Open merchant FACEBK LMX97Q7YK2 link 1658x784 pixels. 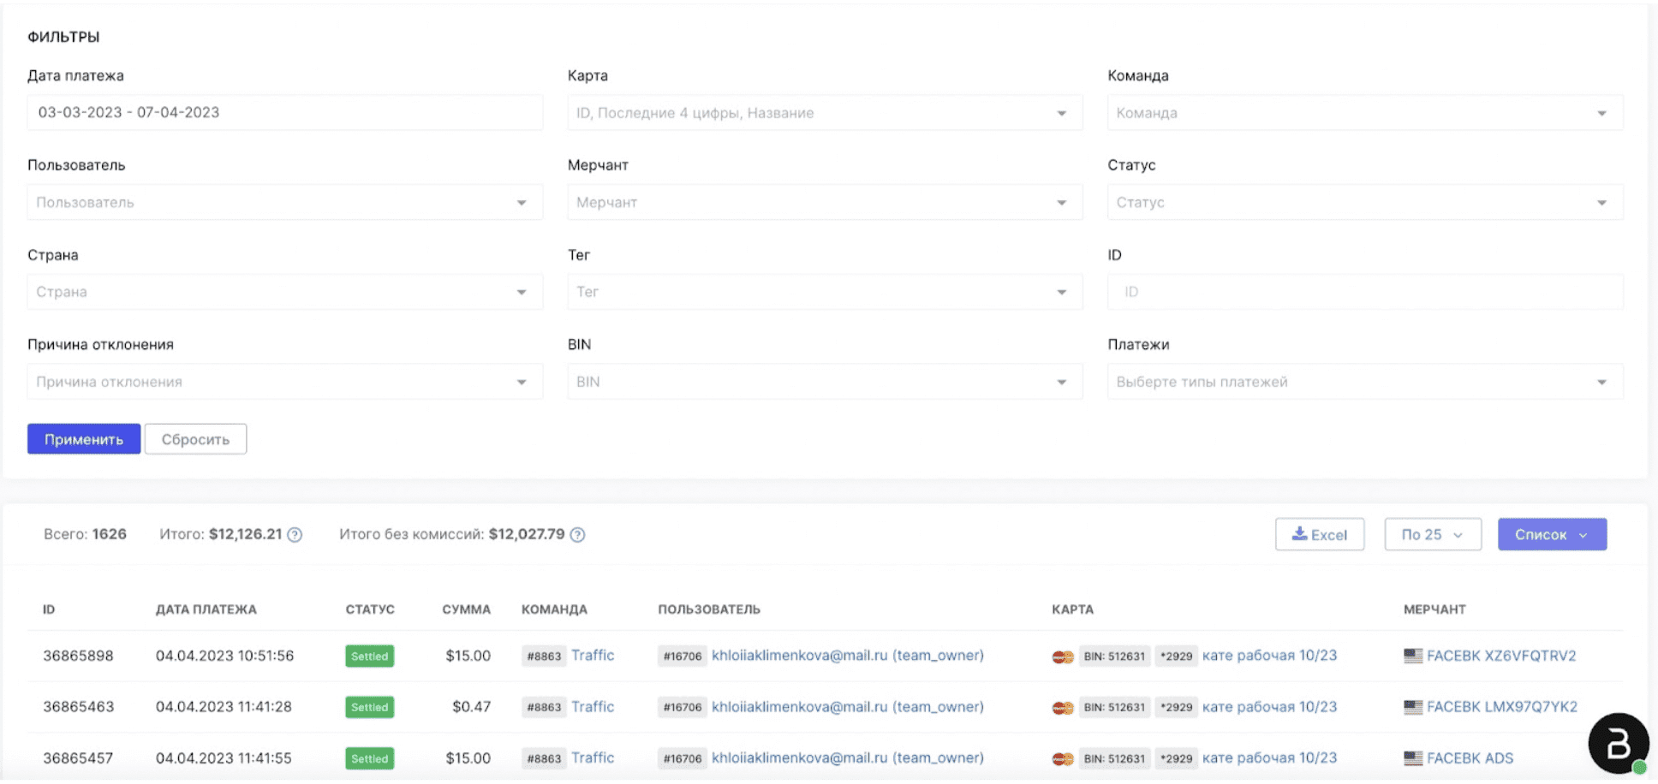pos(1502,707)
